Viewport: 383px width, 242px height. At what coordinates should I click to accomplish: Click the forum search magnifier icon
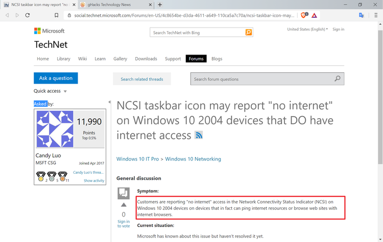(x=338, y=79)
